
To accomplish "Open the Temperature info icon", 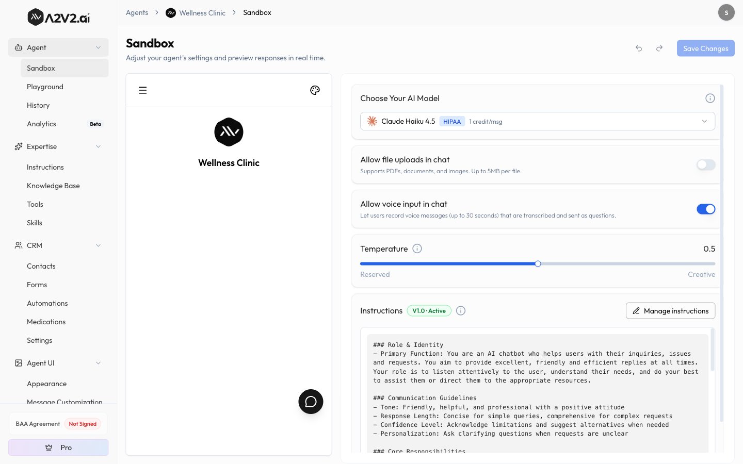I will coord(417,248).
